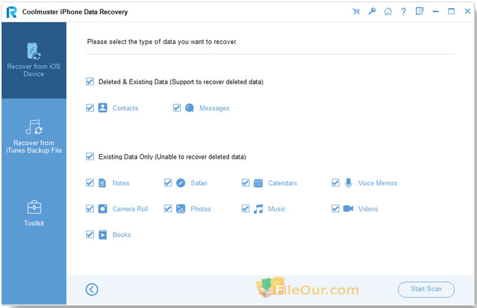Click the Start Scan button
Image resolution: width=477 pixels, height=308 pixels.
coord(426,289)
